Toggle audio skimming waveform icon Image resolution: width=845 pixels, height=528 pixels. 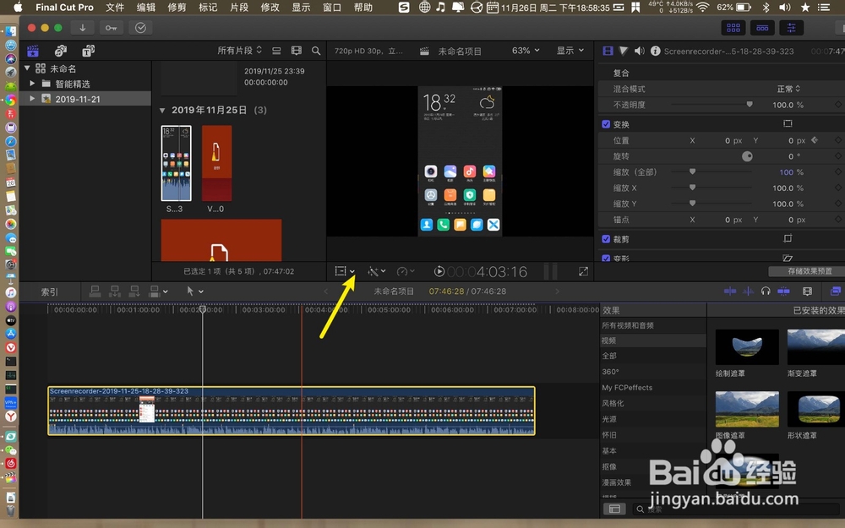point(748,291)
